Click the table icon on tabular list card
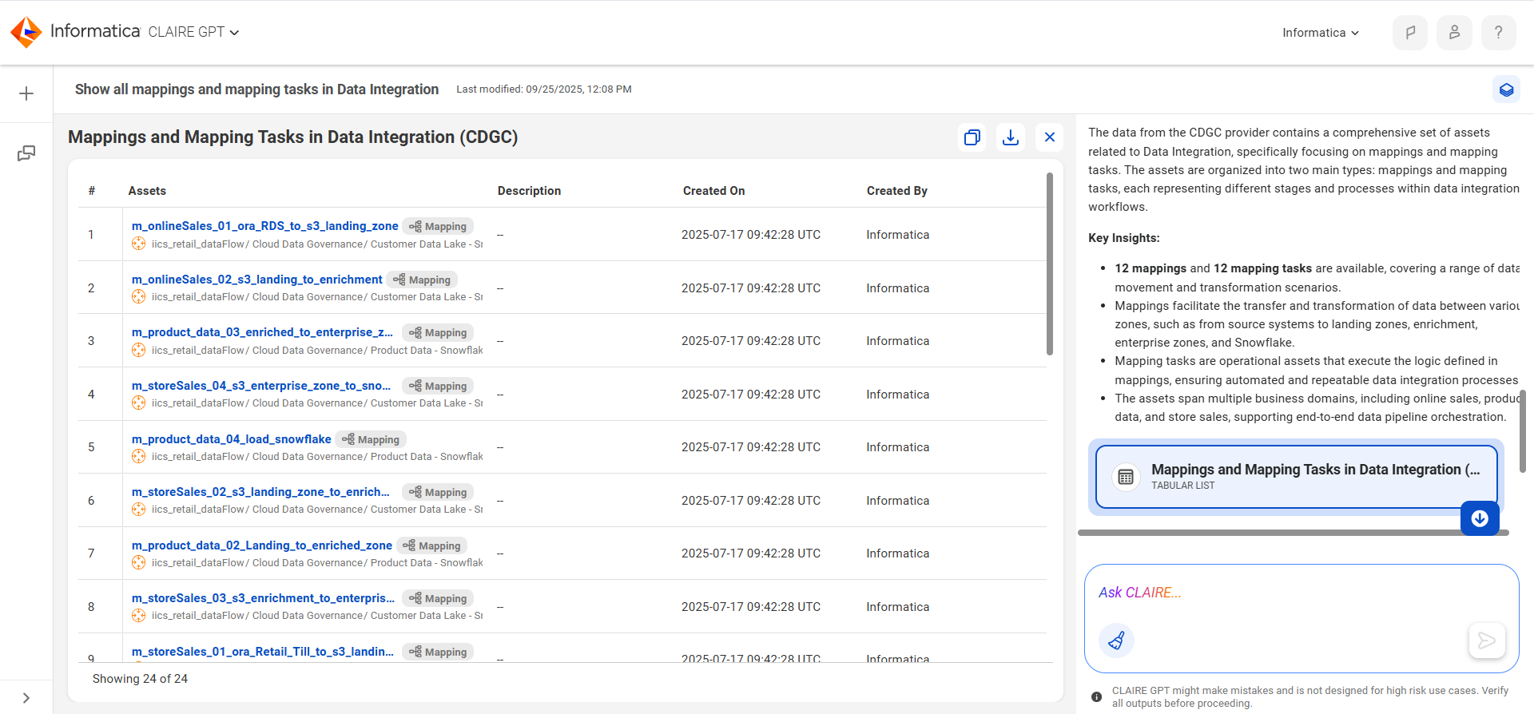The image size is (1534, 714). [1126, 477]
